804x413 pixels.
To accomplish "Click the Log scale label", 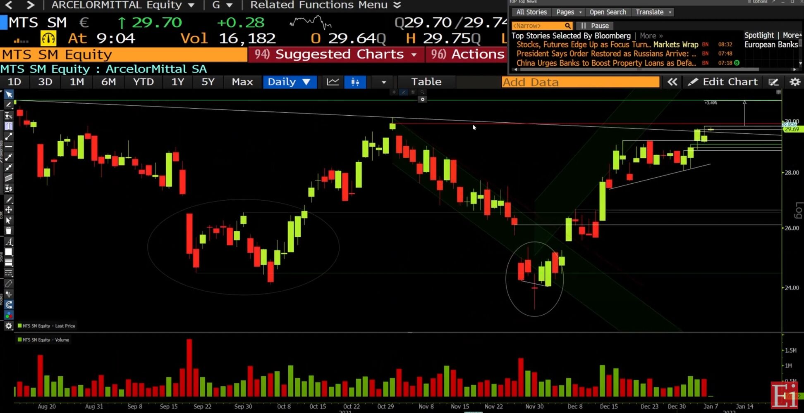I will pos(799,211).
